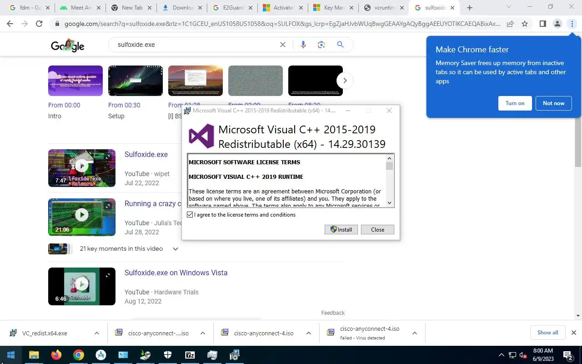Click the forward navigation arrow
The image size is (582, 364).
25,24
